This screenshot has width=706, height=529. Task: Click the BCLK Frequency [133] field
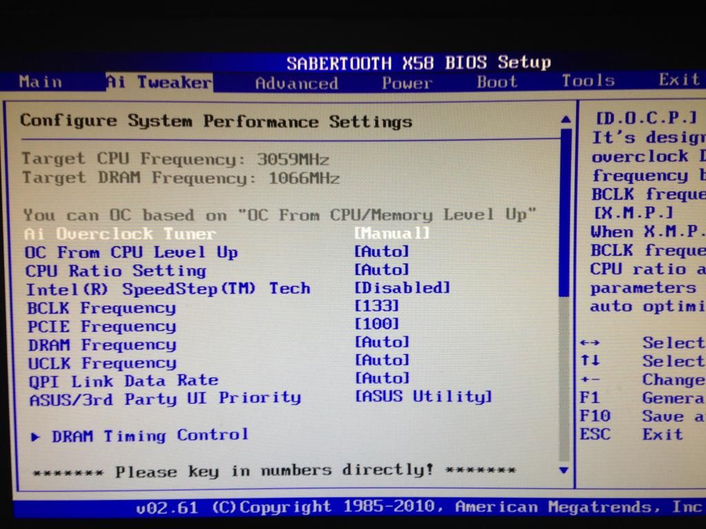tap(377, 306)
